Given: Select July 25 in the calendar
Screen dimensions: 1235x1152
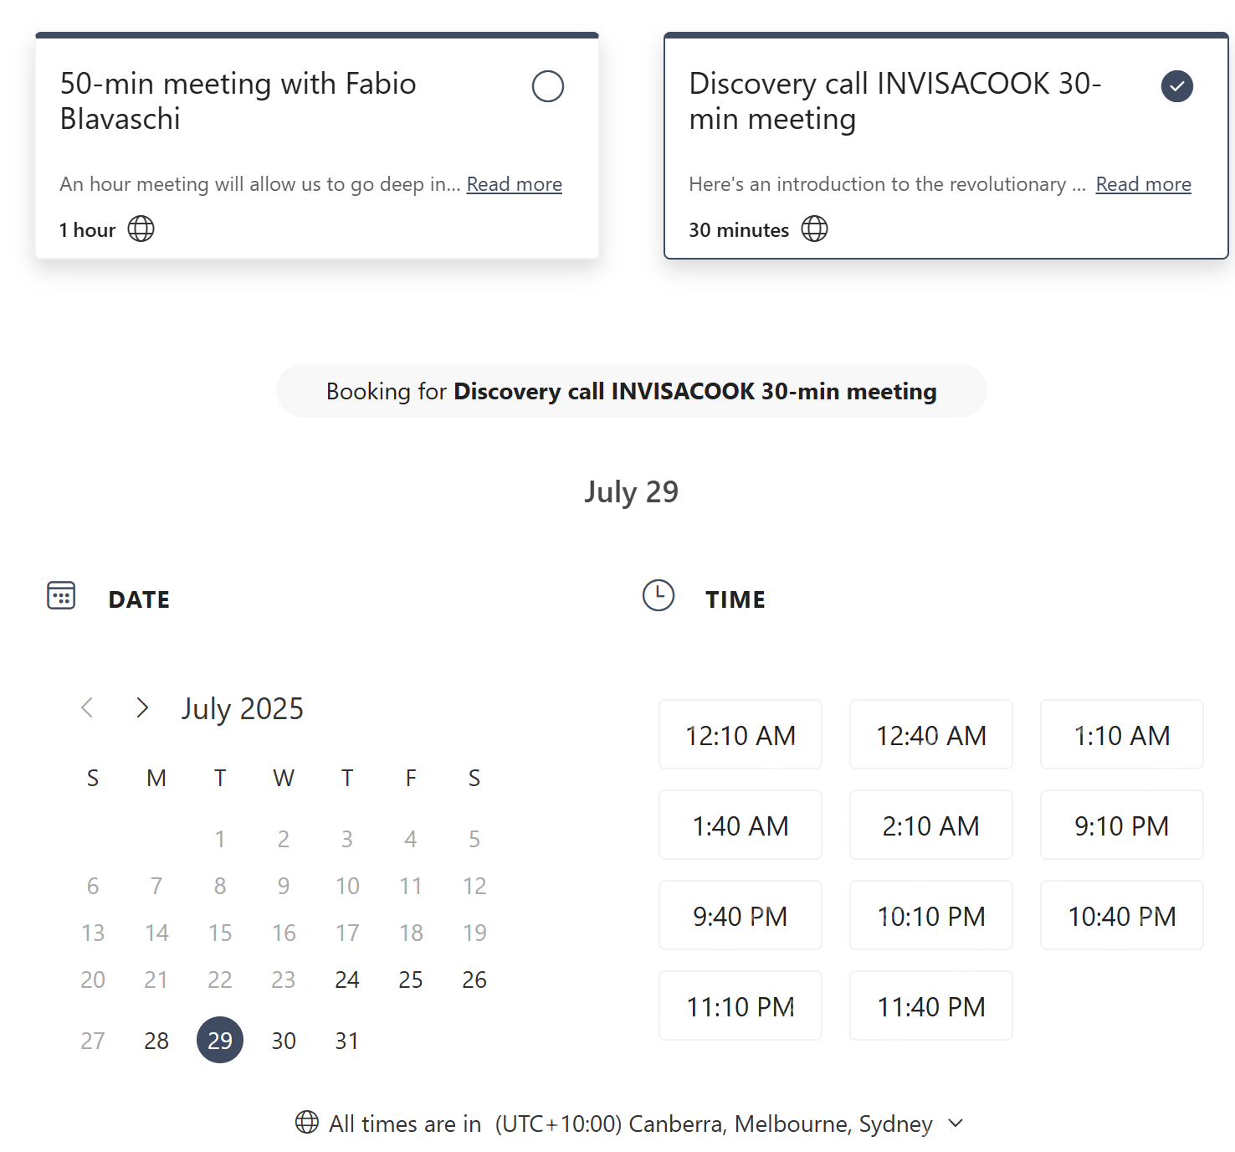Looking at the screenshot, I should [411, 980].
